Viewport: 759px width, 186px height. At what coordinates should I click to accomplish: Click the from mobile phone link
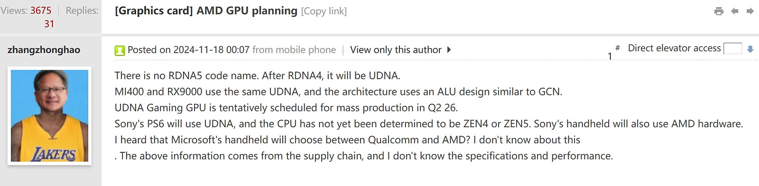[x=294, y=50]
